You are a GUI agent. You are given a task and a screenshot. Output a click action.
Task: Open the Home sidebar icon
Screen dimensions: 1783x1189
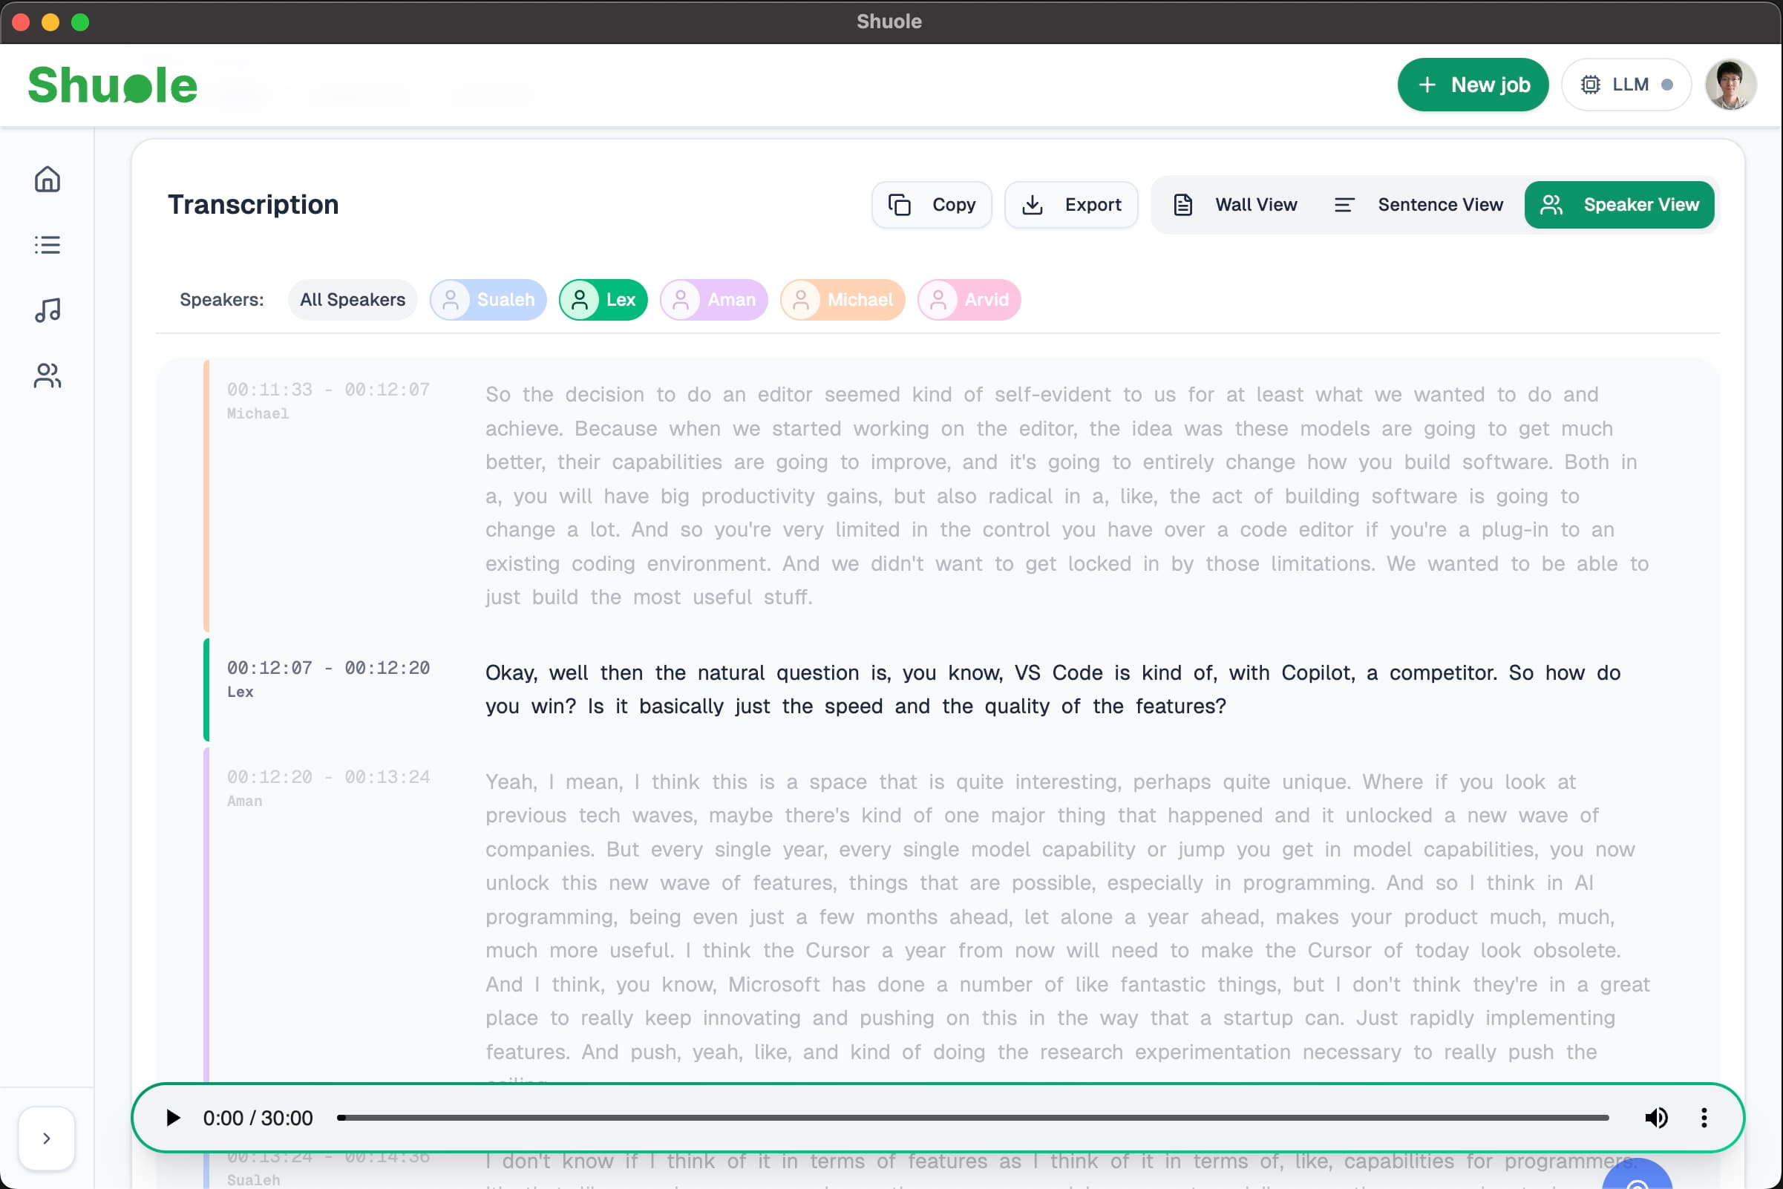pos(47,180)
